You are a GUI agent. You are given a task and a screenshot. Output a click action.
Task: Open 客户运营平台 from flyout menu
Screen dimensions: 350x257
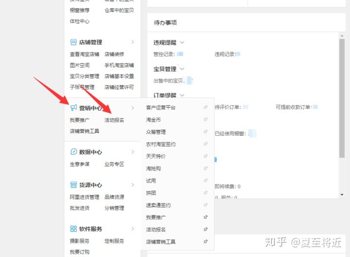(161, 108)
